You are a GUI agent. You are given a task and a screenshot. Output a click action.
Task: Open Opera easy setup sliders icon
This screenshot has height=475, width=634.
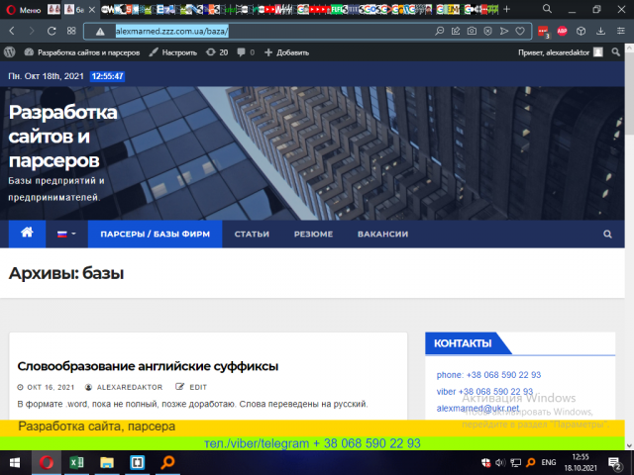click(621, 31)
